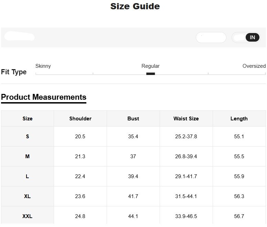The image size is (267, 227).
Task: Open the blank pill dropdown in the top bar
Action: (x=211, y=37)
